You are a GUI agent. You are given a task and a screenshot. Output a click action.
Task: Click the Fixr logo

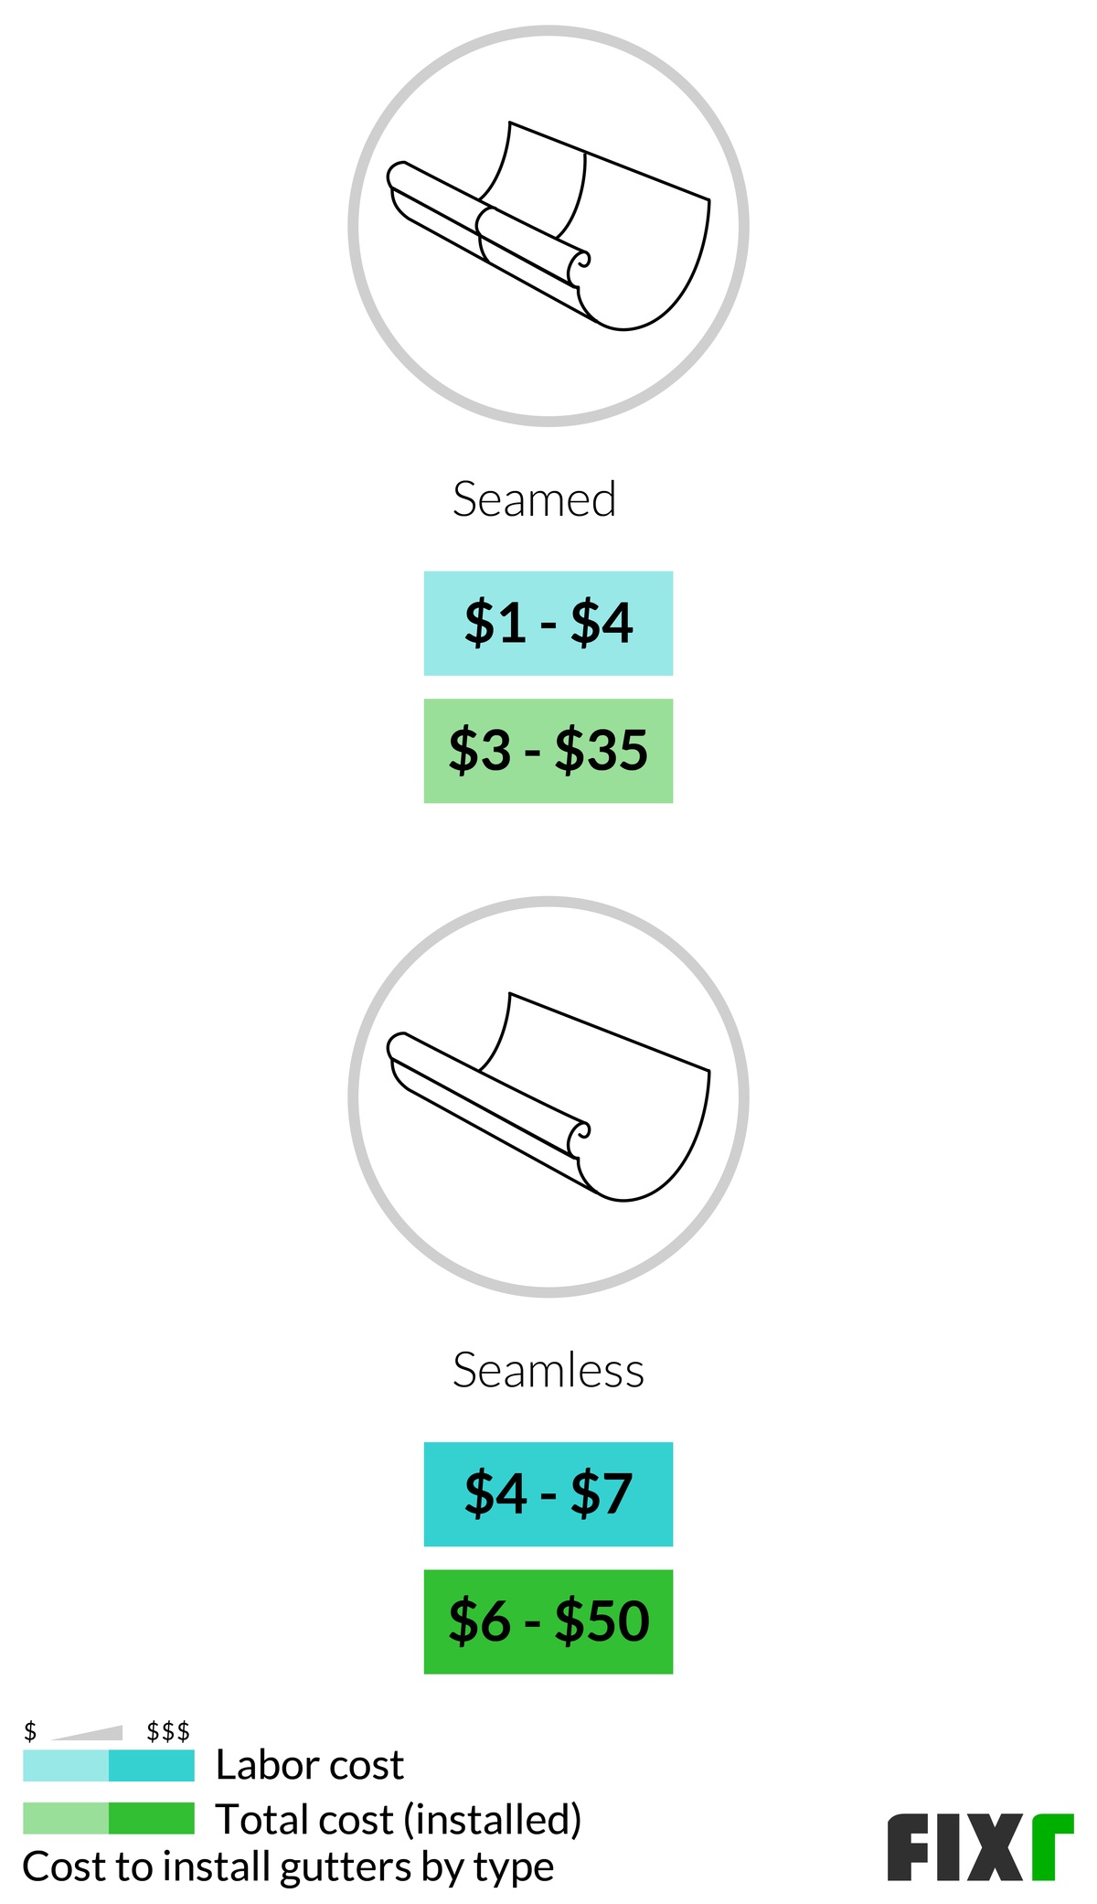(979, 1847)
